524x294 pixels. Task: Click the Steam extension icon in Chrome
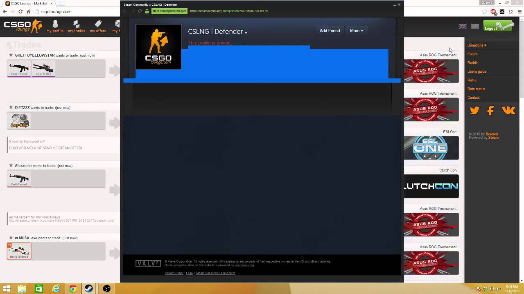pyautogui.click(x=502, y=12)
